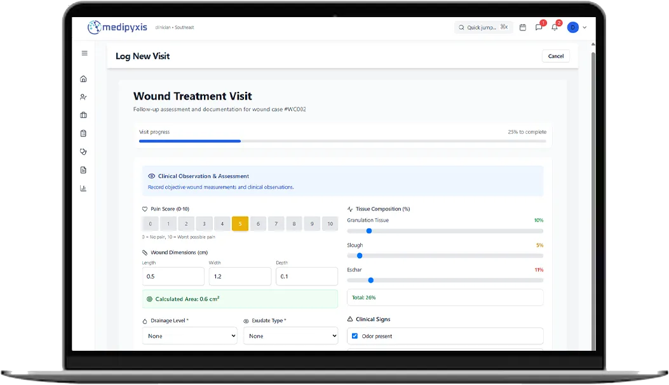Click the Visit progress bar
669x385 pixels.
(x=342, y=141)
